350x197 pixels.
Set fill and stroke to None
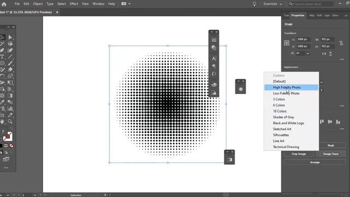point(11,146)
